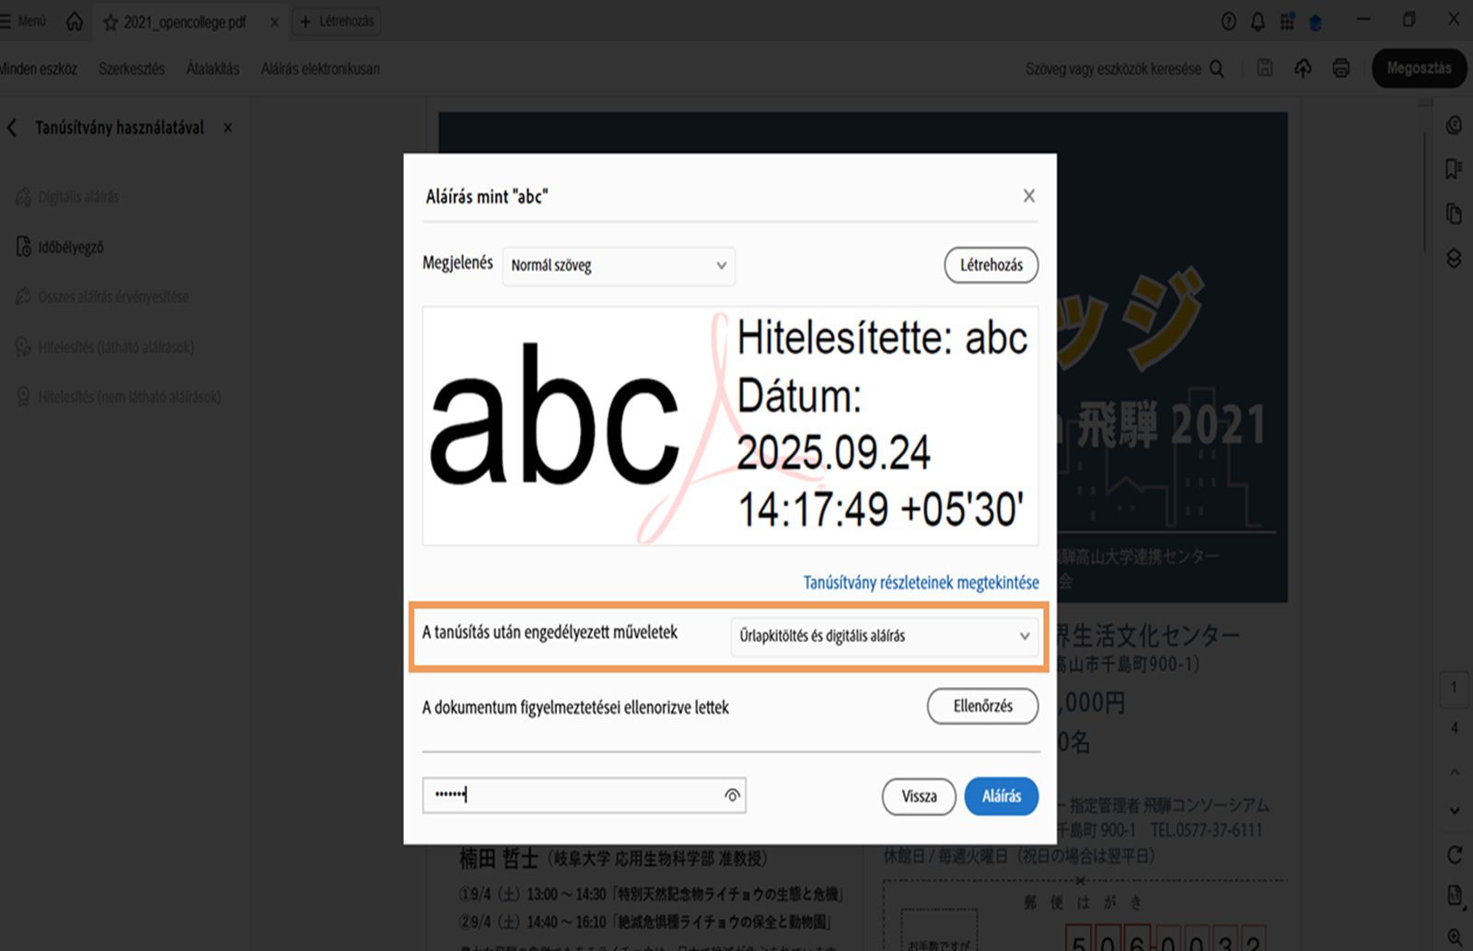Open the Megjelenés dropdown showing Normál szöveg
This screenshot has height=951, width=1473.
coord(618,266)
